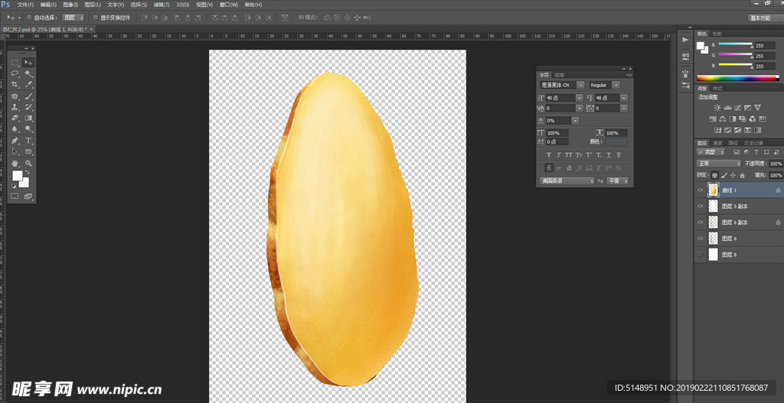
Task: Select the Eyedropper tool
Action: (x=28, y=84)
